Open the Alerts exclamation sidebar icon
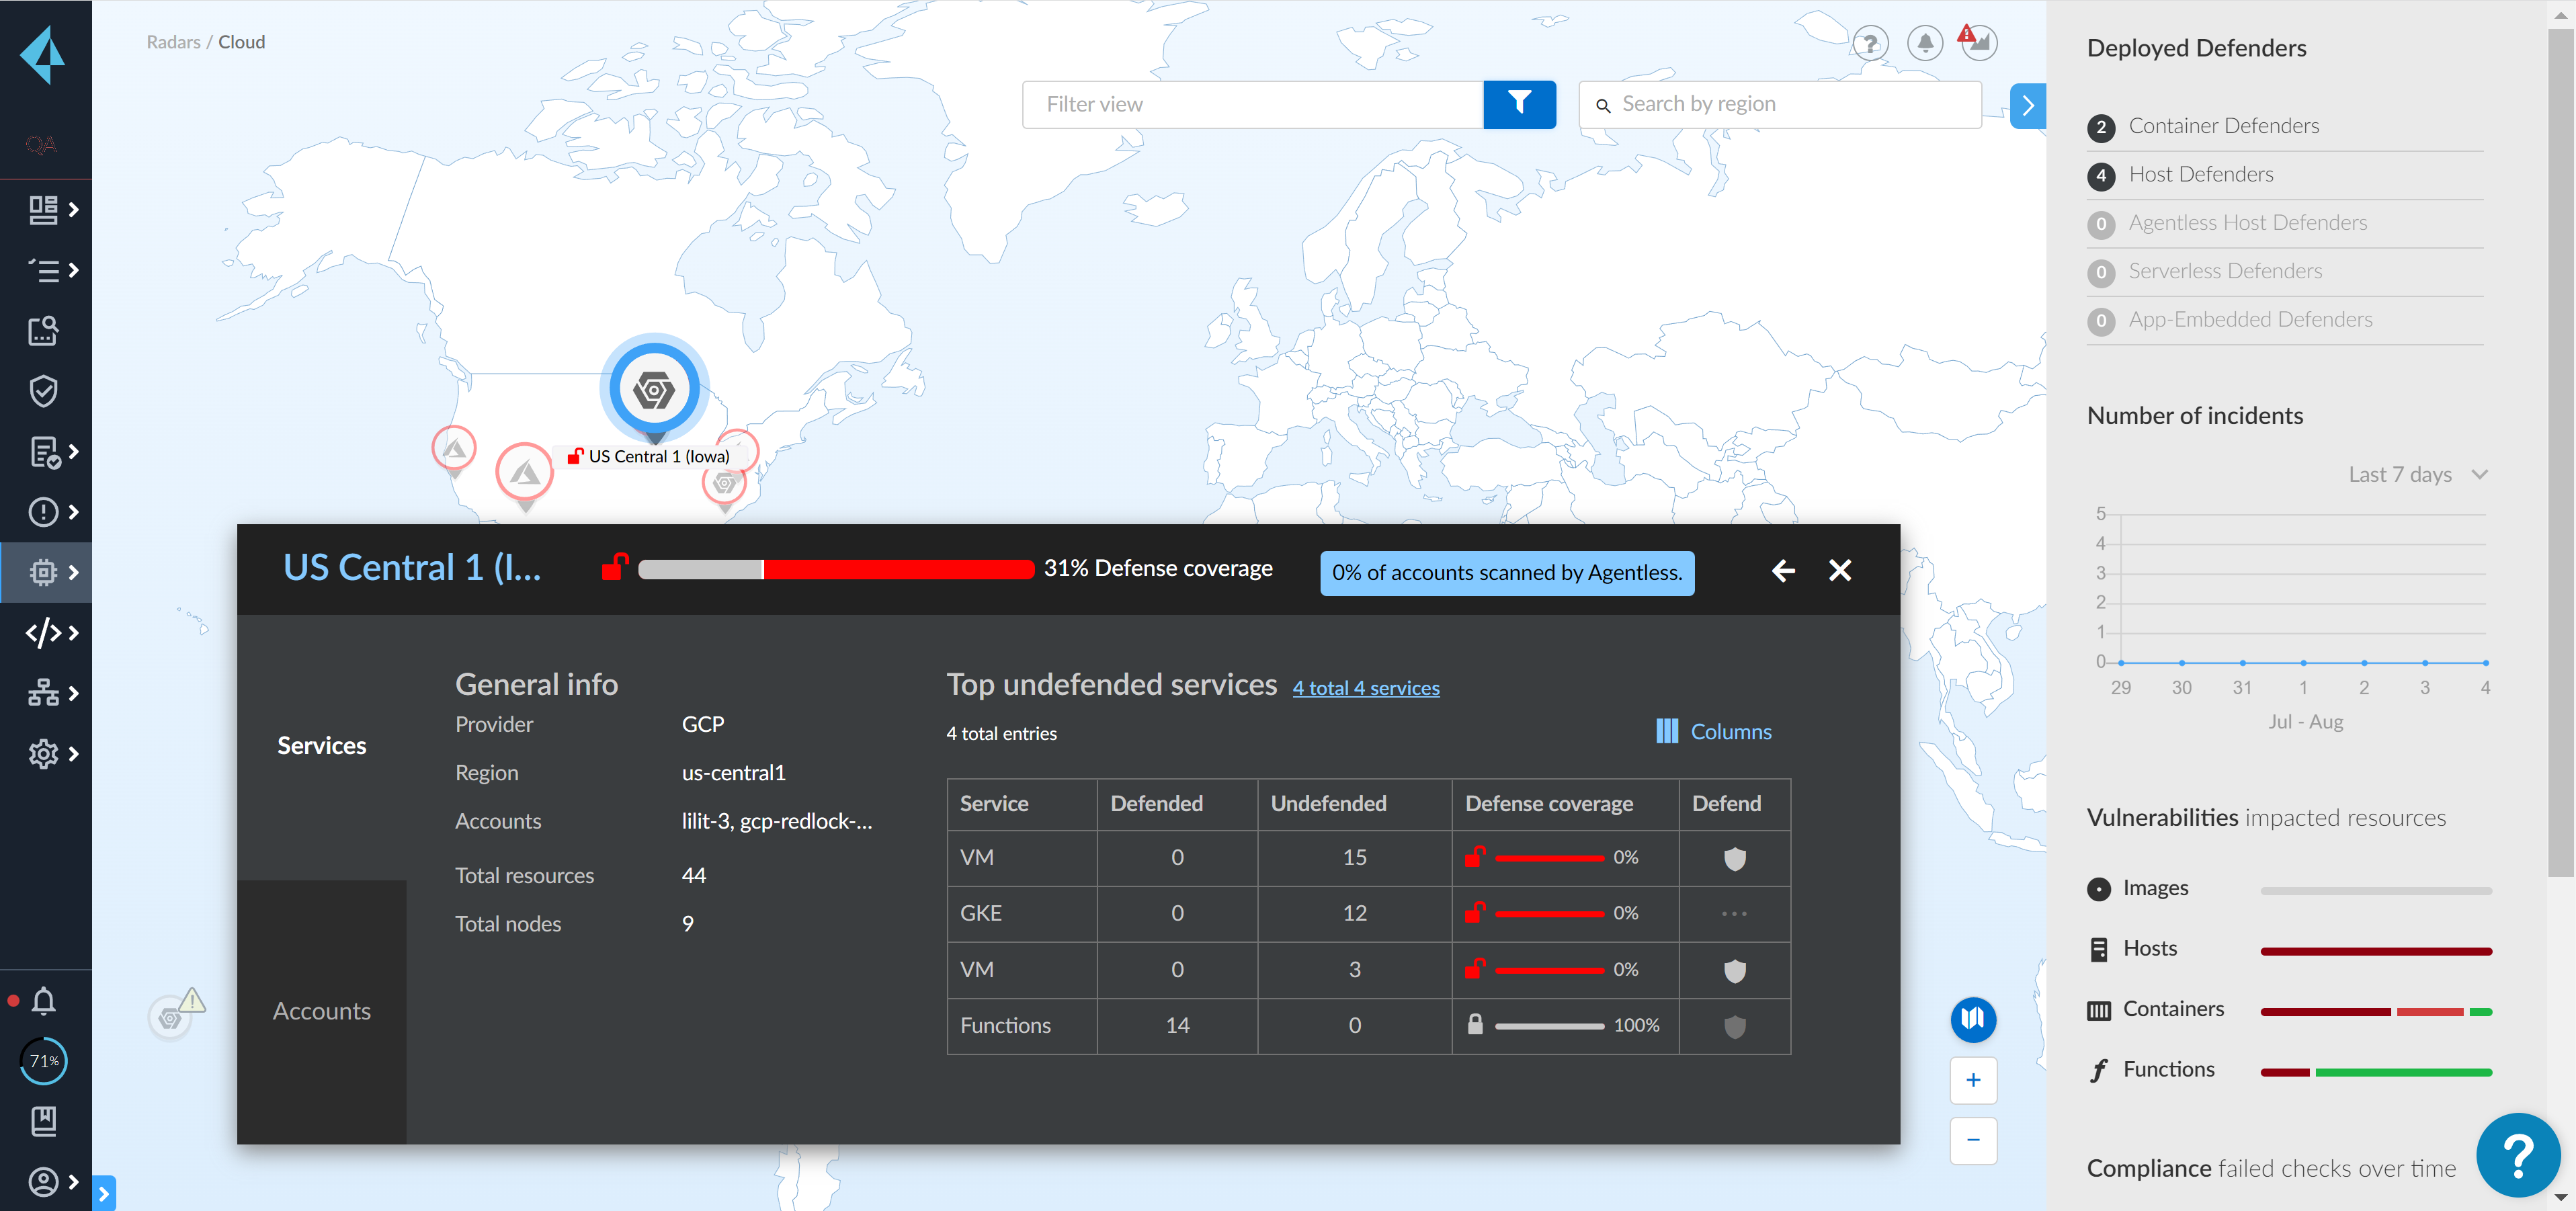This screenshot has width=2576, height=1211. [x=43, y=512]
